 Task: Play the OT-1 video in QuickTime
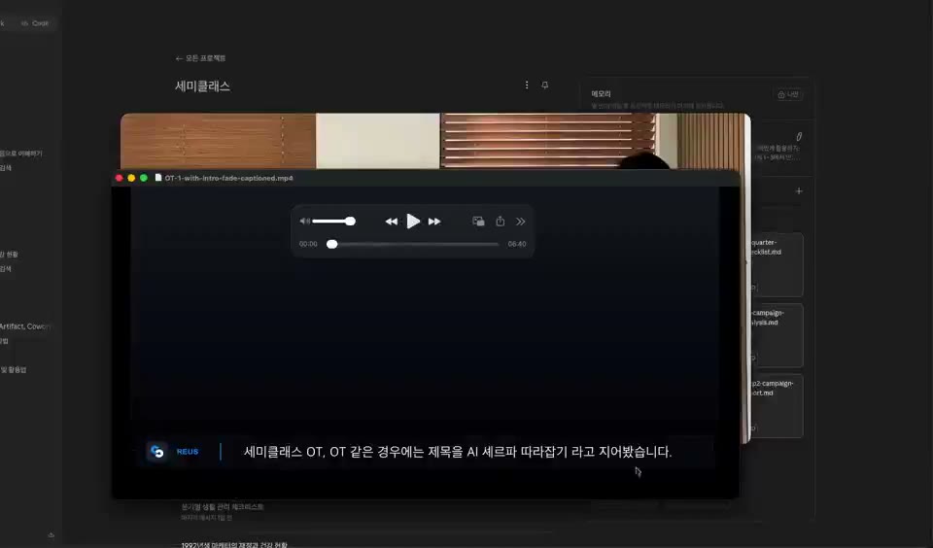click(x=413, y=222)
